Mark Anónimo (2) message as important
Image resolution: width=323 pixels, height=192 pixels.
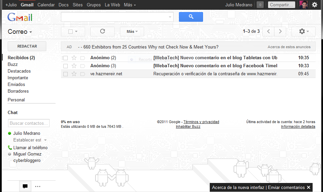click(83, 58)
